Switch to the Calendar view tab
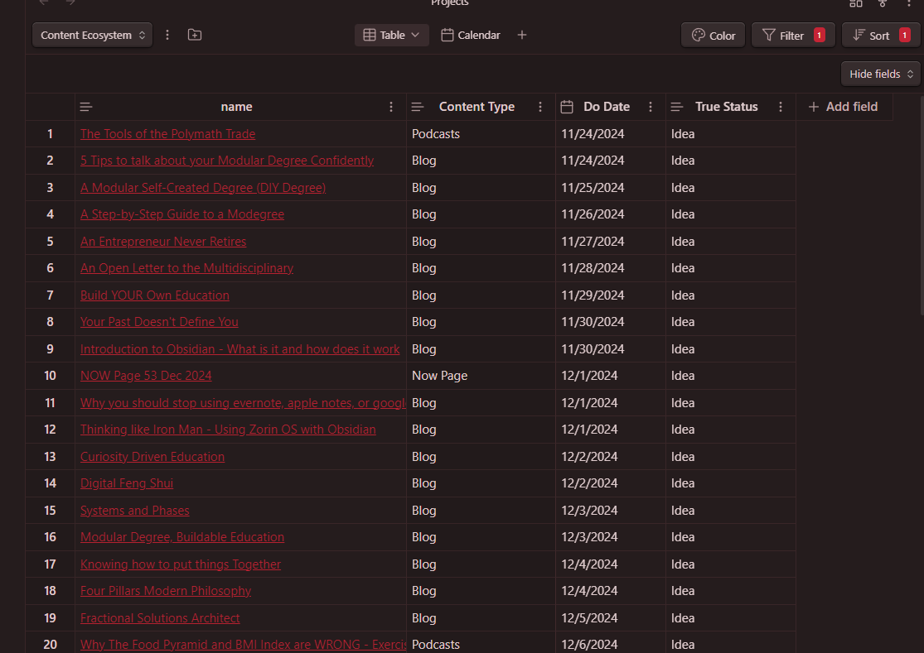Viewport: 924px width, 653px height. tap(471, 36)
